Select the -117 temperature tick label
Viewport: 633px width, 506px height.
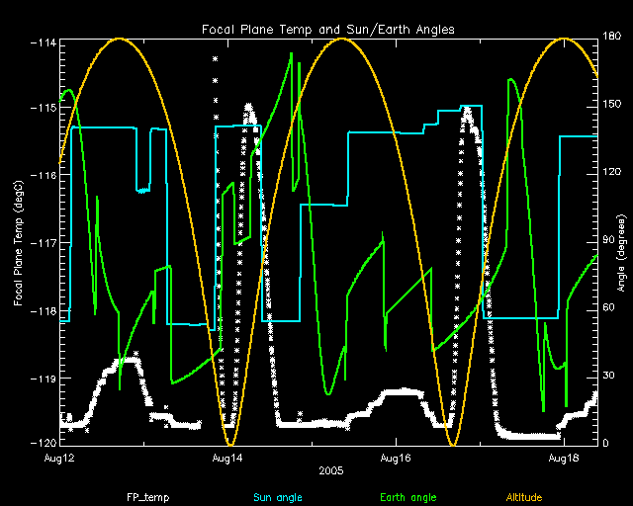coord(44,242)
